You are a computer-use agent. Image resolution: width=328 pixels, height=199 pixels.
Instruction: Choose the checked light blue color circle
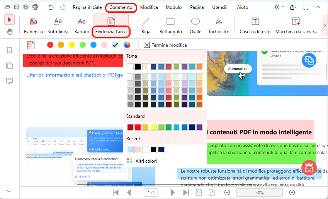pos(115,45)
